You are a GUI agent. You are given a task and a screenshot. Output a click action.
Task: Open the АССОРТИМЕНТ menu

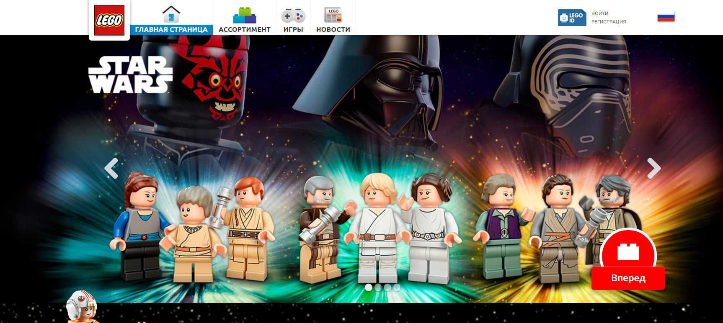245,30
